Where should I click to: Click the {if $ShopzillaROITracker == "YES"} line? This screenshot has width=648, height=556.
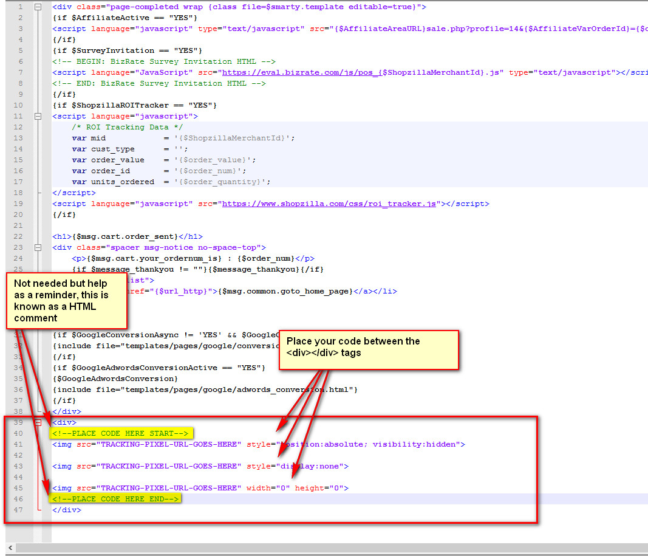(x=134, y=105)
